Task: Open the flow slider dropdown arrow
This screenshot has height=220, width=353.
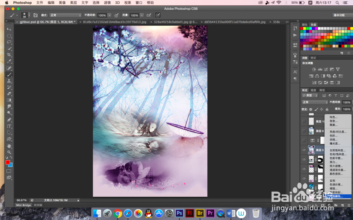Action: coord(142,15)
